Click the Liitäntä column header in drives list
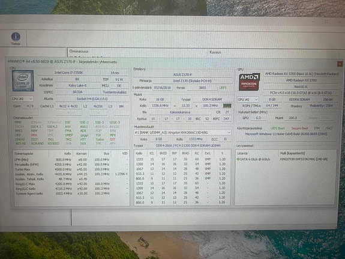Screen dimensions: 345x259 pyautogui.click(x=242, y=153)
